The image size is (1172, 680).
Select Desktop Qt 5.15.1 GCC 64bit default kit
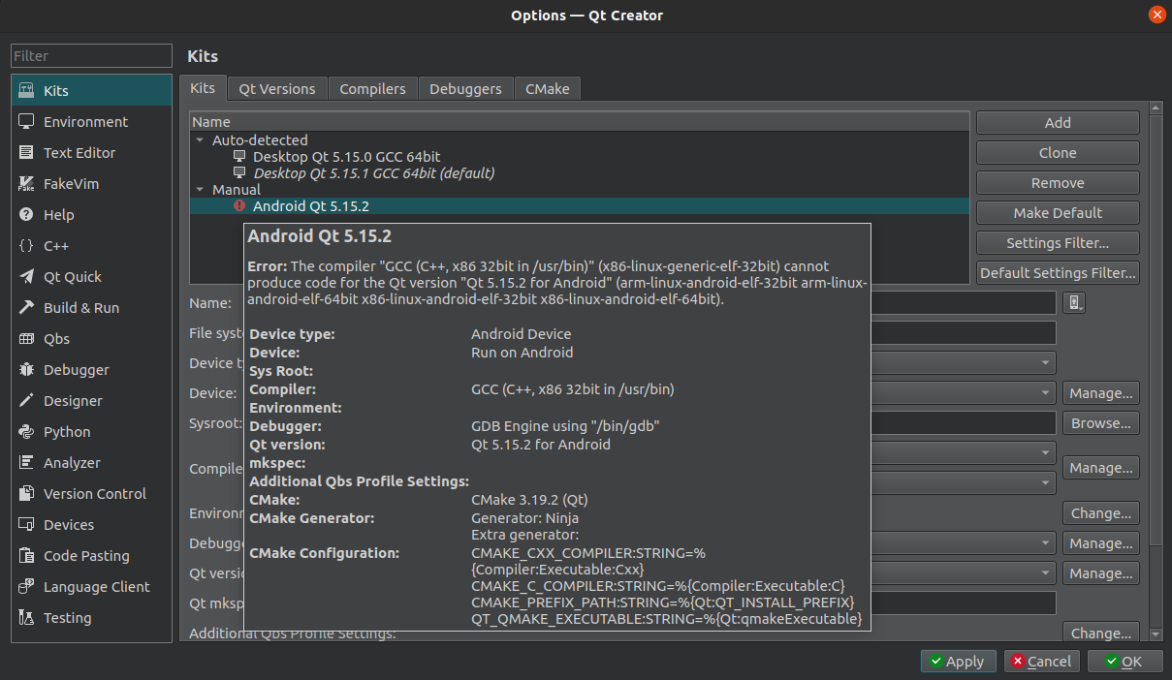click(374, 173)
